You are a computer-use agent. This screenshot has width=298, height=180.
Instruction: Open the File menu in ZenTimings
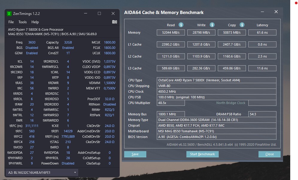(11, 22)
